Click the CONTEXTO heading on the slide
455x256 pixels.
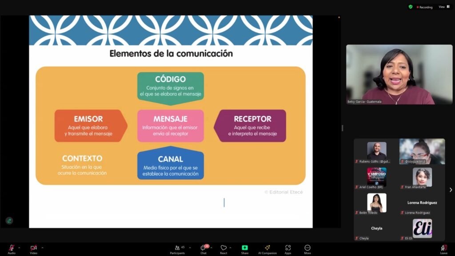point(82,158)
